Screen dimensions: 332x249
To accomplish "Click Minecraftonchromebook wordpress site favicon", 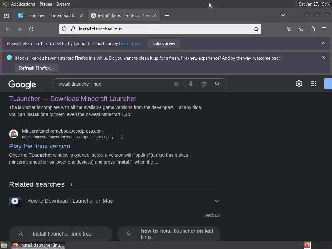I will click(x=14, y=134).
